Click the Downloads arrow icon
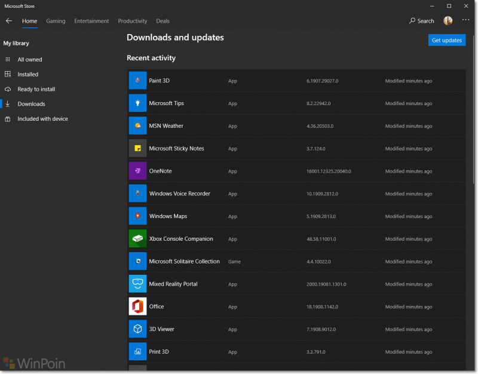Image resolution: width=478 pixels, height=374 pixels. (8, 103)
